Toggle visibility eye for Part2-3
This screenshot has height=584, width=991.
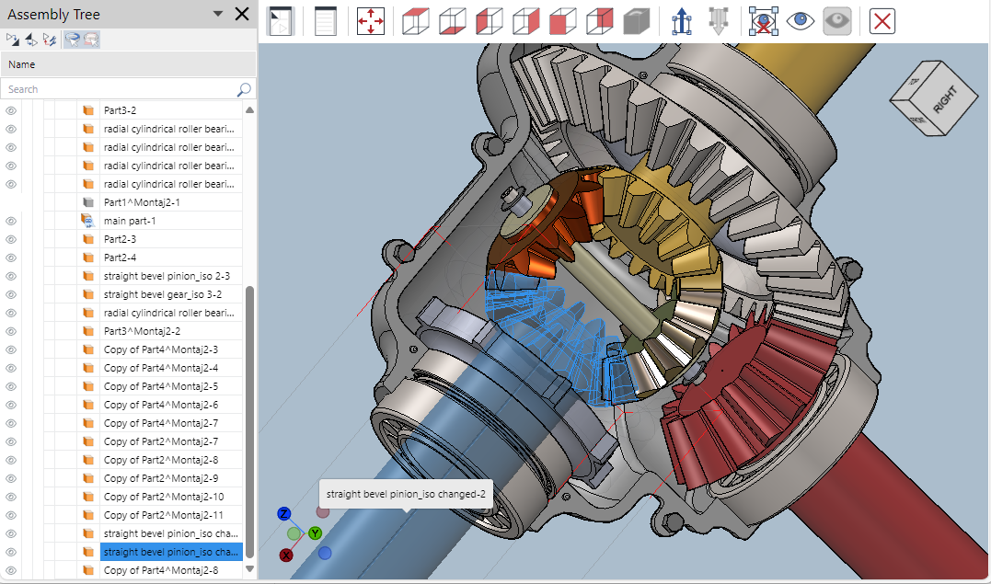11,239
